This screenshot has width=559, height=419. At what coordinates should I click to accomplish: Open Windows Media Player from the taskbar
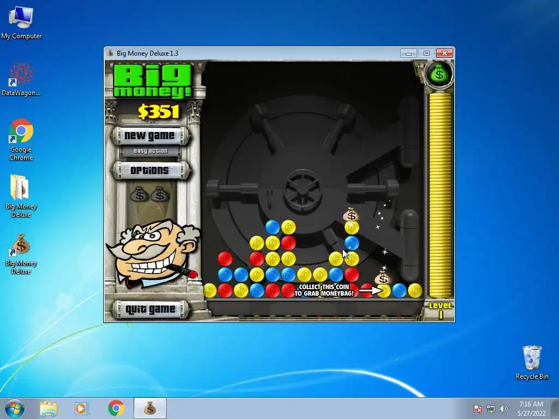click(81, 408)
